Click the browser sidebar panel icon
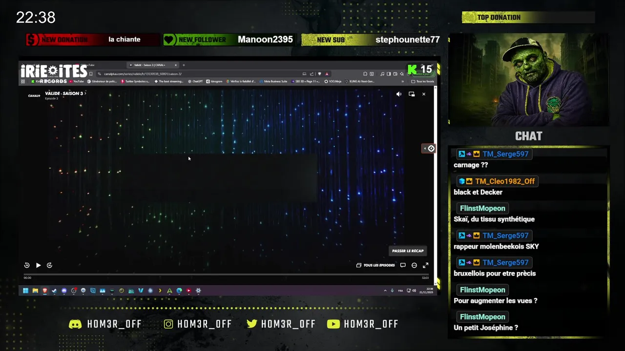The image size is (625, 351). click(x=389, y=74)
